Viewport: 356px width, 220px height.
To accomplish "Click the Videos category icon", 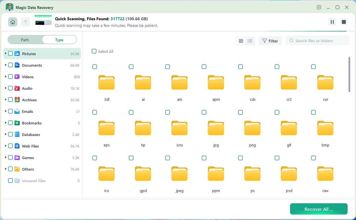I will (17, 77).
